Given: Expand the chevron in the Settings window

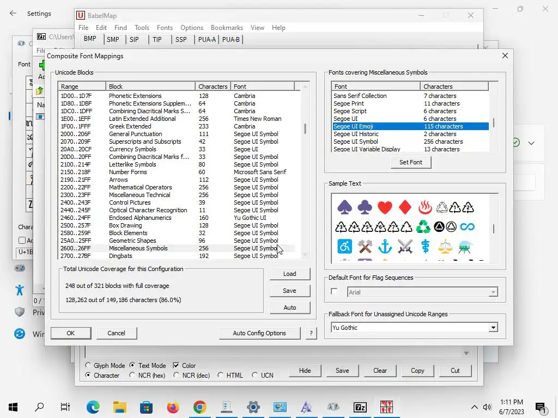Looking at the screenshot, I should [x=531, y=143].
